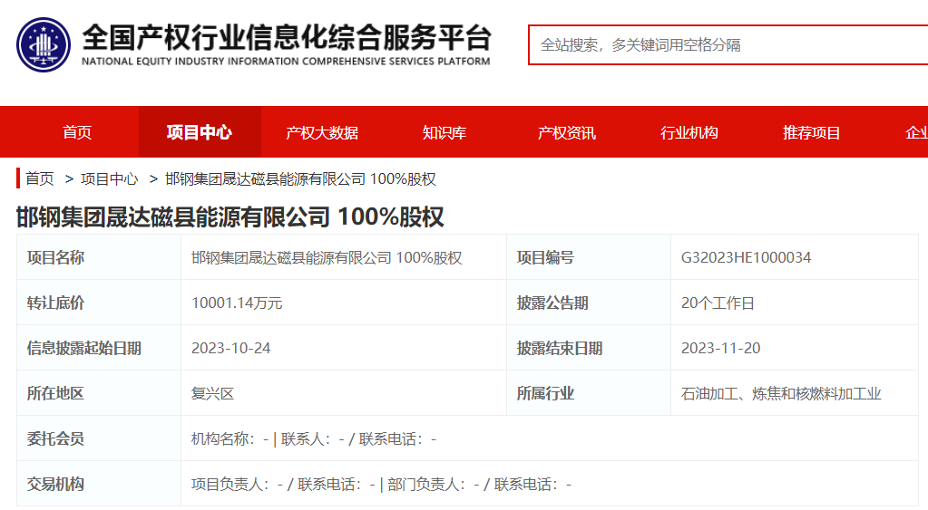
Task: Select the transfer price 10001.14万元
Action: pyautogui.click(x=237, y=303)
